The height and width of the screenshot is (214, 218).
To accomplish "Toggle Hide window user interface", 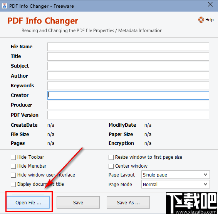I will [x=13, y=175].
